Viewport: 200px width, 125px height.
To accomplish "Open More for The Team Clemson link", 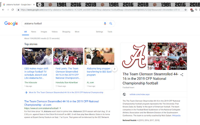I will pyautogui.click(x=66, y=92).
